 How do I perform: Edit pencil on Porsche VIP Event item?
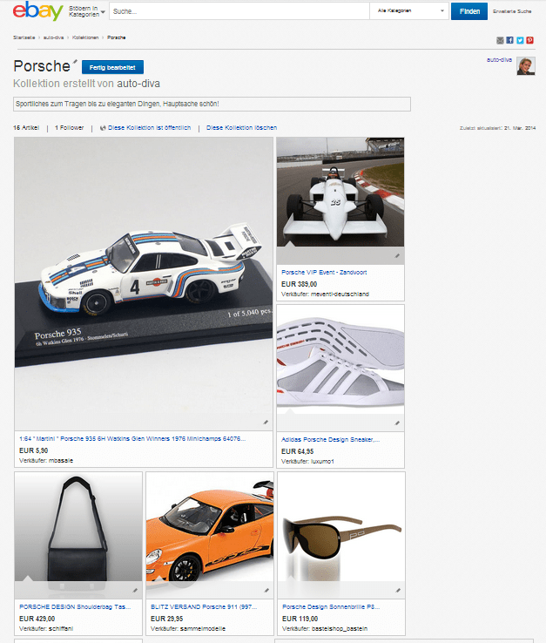397,255
